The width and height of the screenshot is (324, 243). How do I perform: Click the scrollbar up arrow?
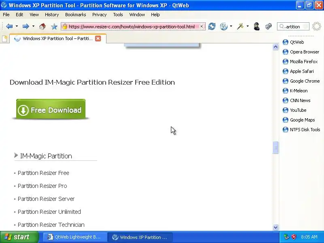point(275,47)
